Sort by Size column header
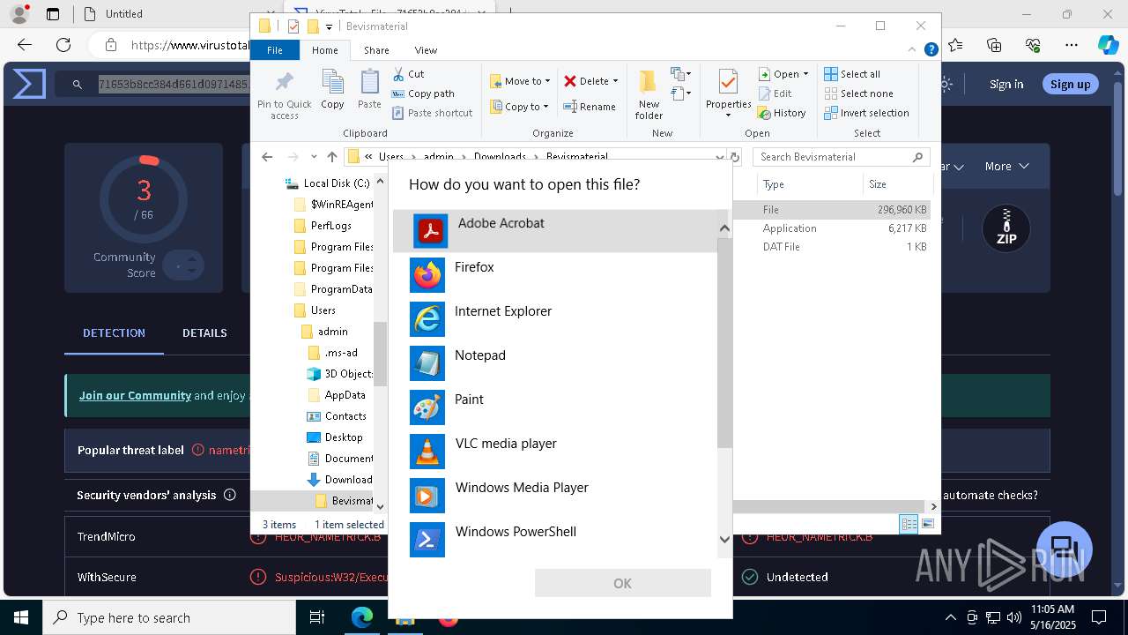This screenshot has width=1128, height=635. click(x=897, y=184)
